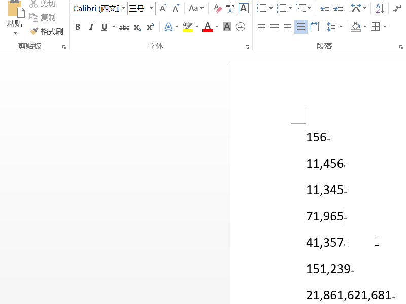Click Line and Paragraph Spacing icon
The image size is (406, 304).
[332, 27]
